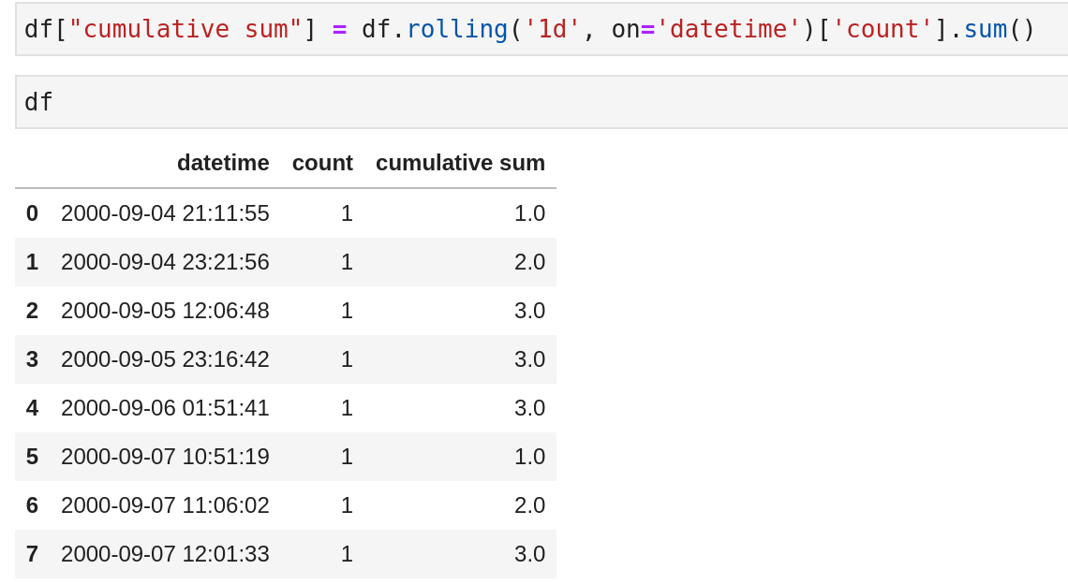Screen dimensions: 1068x584
Task: Click row index 5
Action: (x=32, y=457)
